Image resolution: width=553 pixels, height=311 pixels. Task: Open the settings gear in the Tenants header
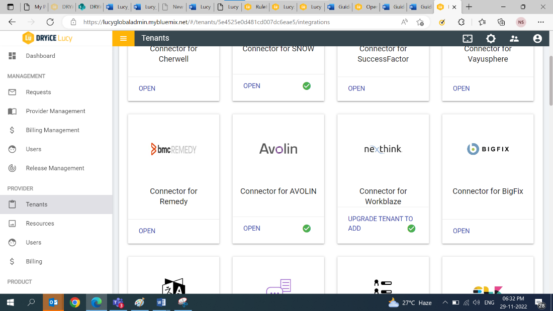491,38
